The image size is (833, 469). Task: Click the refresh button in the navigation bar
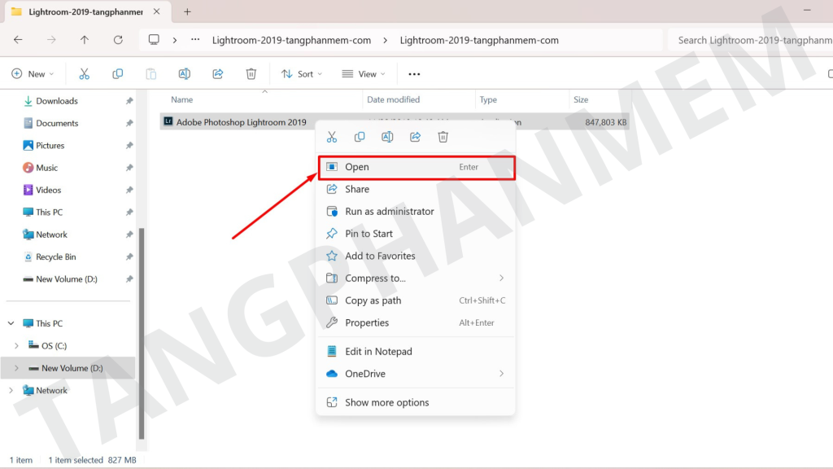tap(118, 39)
